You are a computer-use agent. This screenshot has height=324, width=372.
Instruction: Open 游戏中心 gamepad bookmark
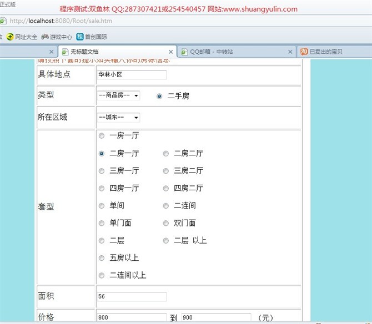[x=45, y=37]
